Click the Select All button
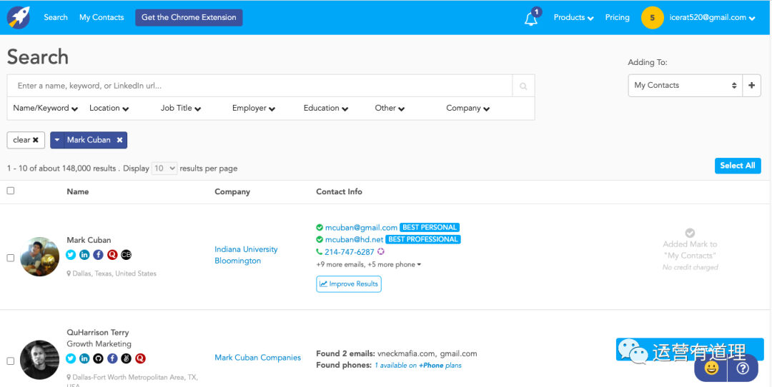 point(738,166)
